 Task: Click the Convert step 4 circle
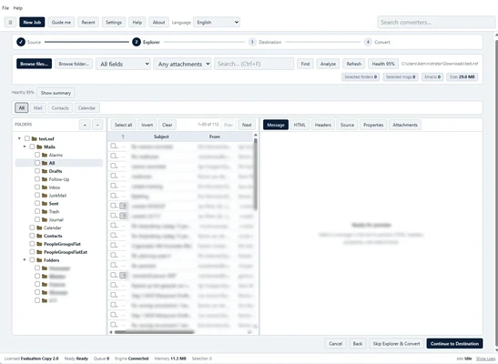point(368,42)
